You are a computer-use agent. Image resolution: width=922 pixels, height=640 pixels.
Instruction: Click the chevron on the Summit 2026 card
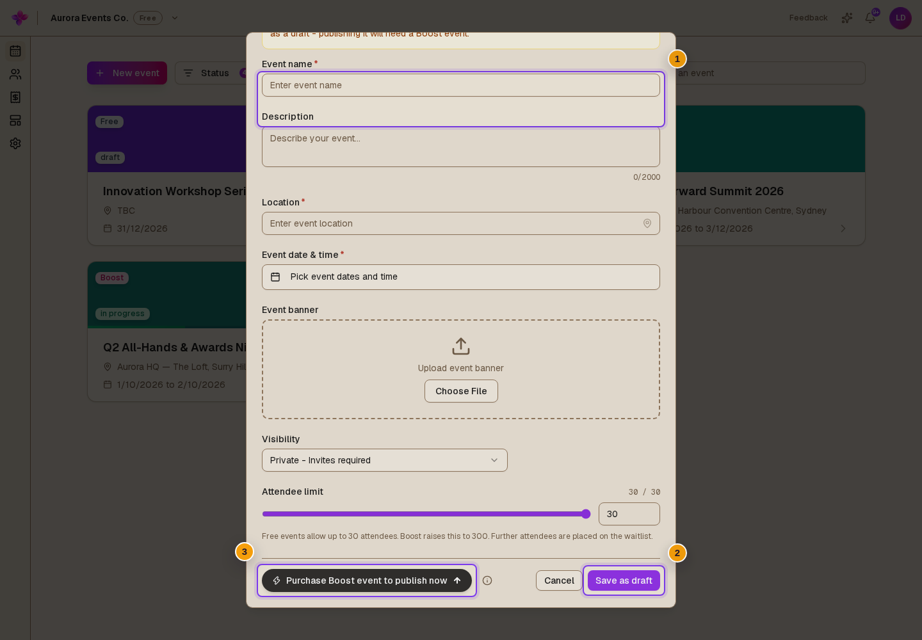pyautogui.click(x=843, y=228)
